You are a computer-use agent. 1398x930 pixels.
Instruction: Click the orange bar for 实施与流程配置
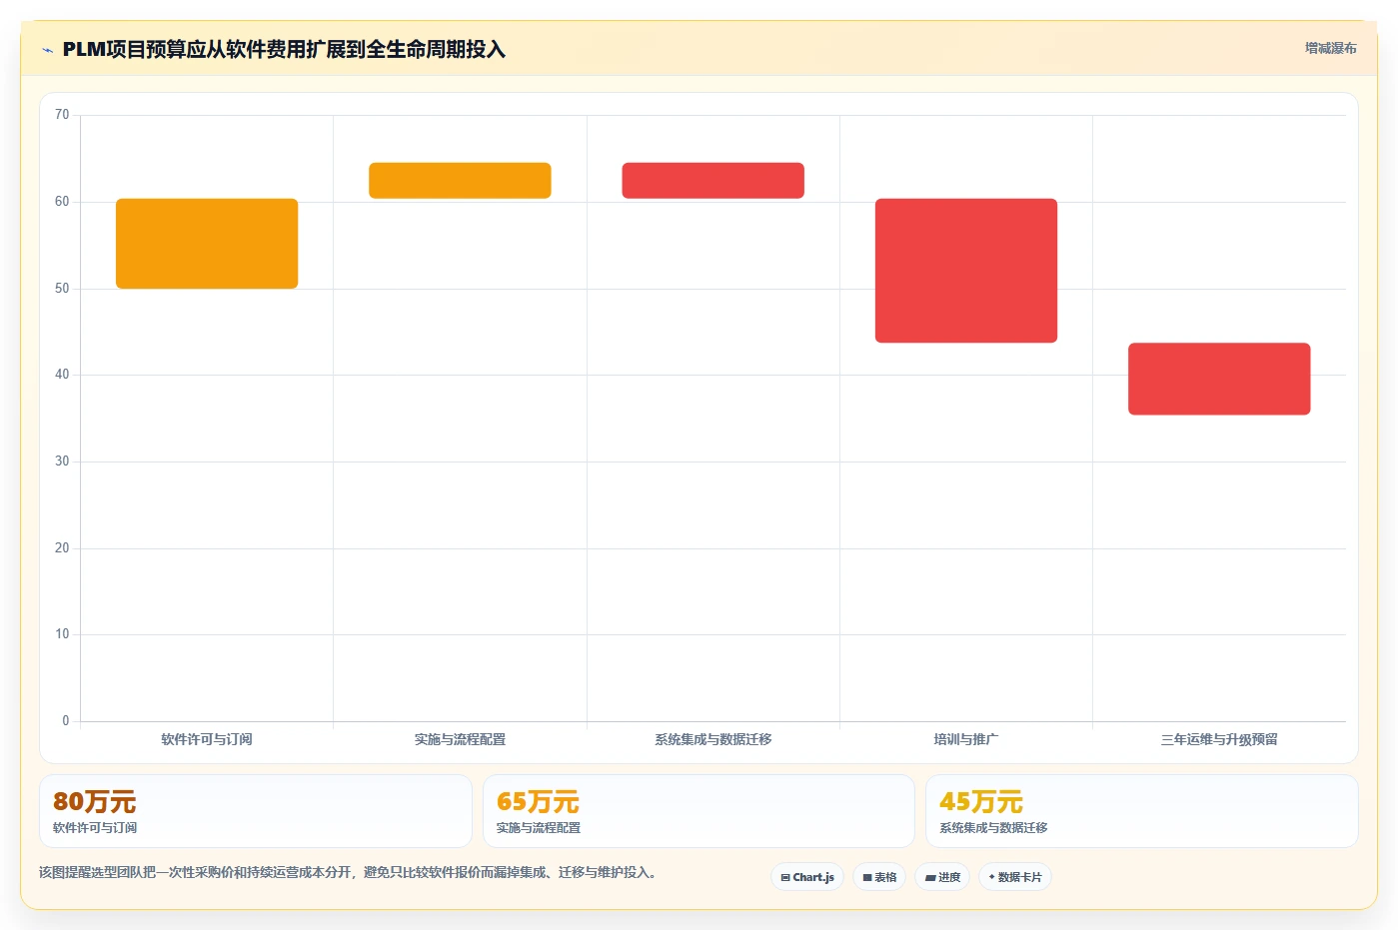pos(460,181)
